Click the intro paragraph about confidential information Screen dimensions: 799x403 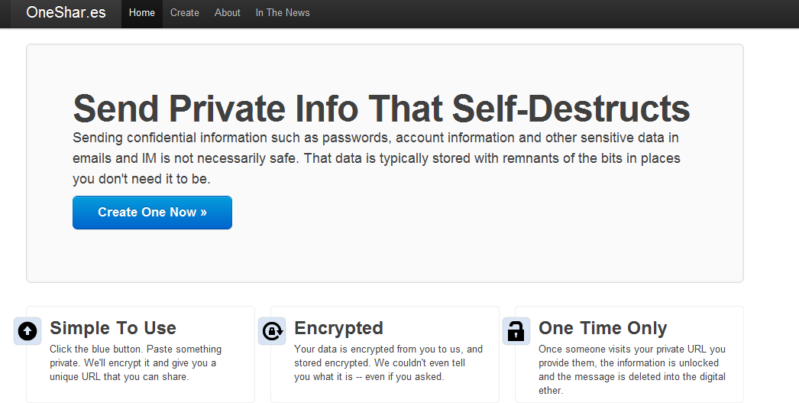(x=377, y=158)
